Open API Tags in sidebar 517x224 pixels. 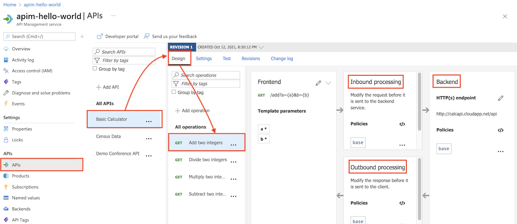pyautogui.click(x=20, y=220)
